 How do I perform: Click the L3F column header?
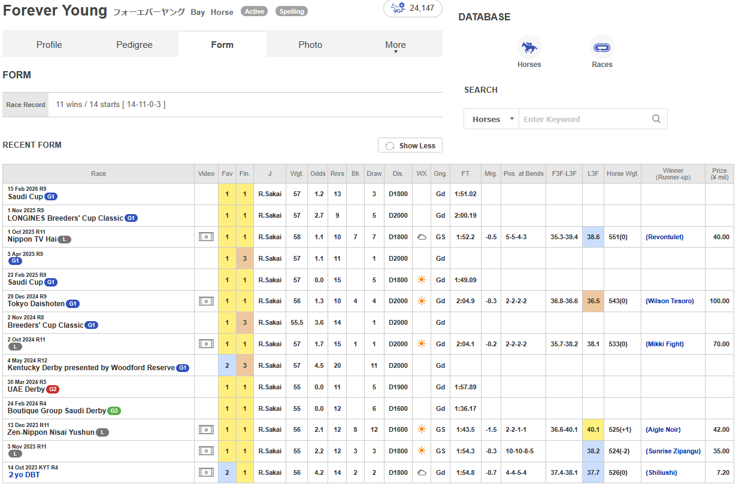click(x=593, y=173)
